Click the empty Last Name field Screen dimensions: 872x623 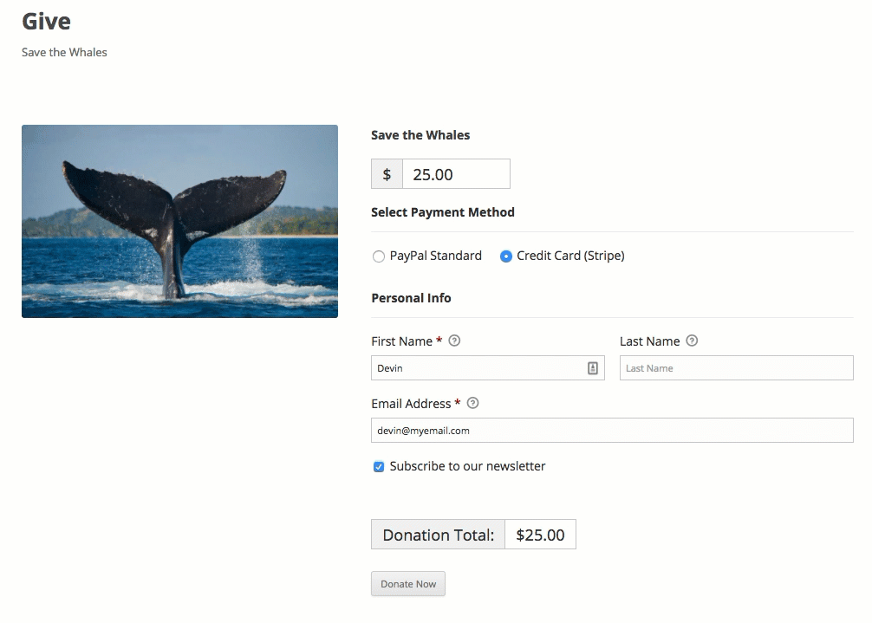pyautogui.click(x=736, y=368)
